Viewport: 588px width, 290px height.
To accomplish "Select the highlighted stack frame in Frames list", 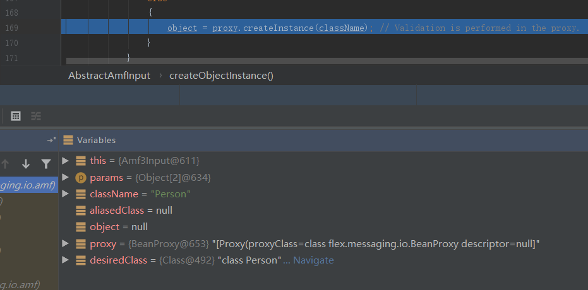I will pos(28,185).
